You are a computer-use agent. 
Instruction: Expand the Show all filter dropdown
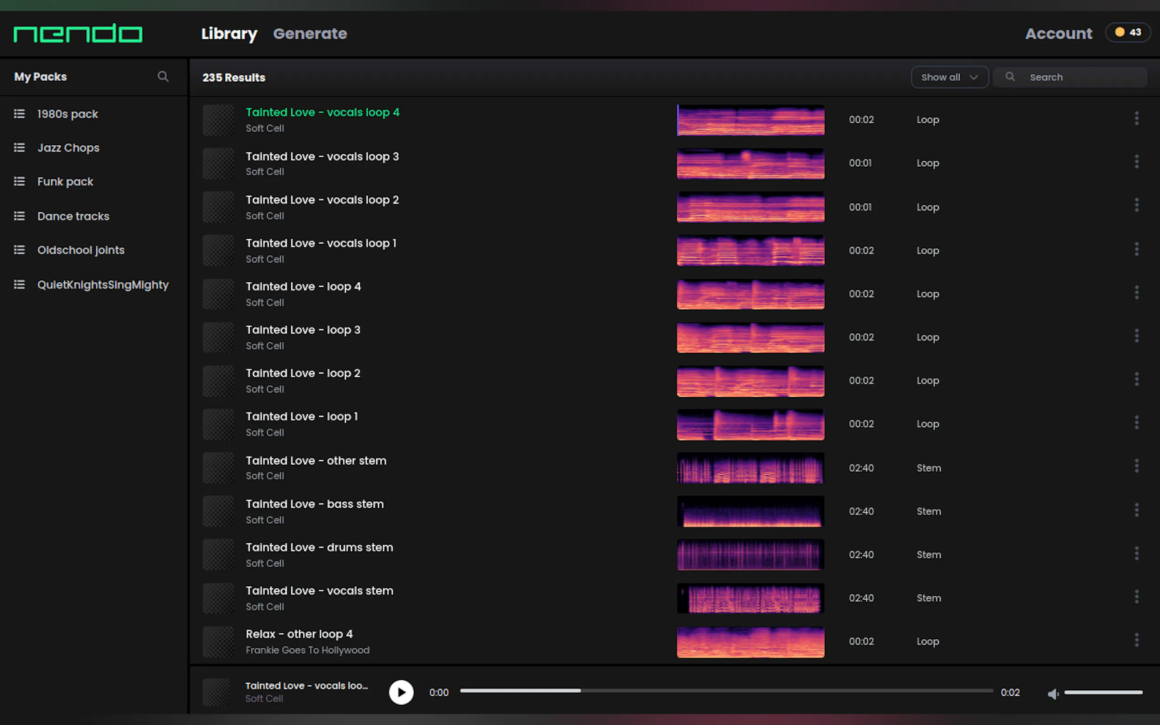click(x=949, y=77)
